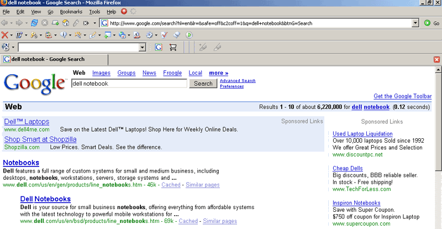
Task: Expand the Disable red X dropdown arrow
Action: (11, 35)
